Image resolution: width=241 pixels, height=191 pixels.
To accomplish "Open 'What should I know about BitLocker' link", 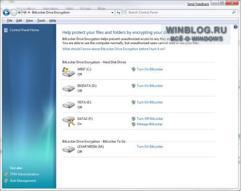I will click(114, 49).
